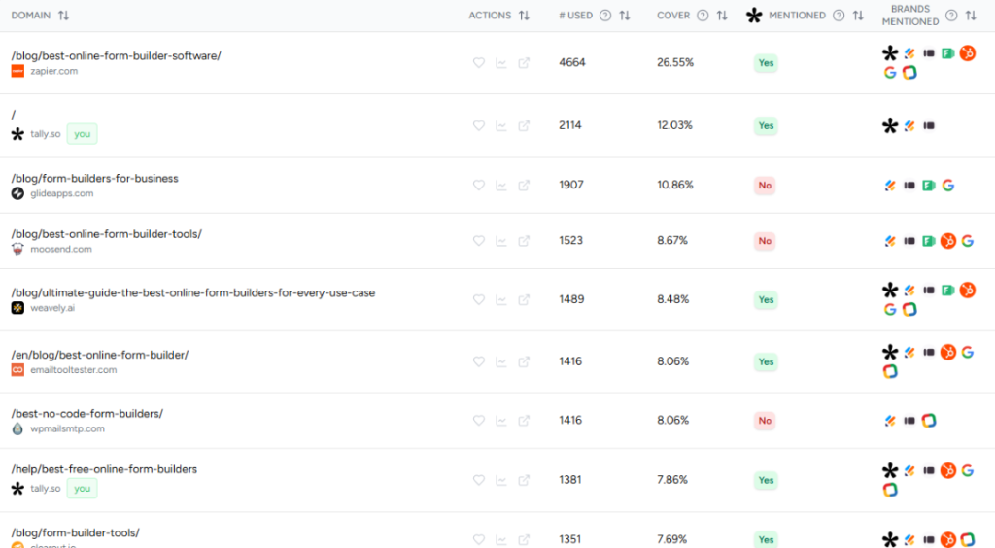
Task: Click red "No" badge in glideapps.com row
Action: pyautogui.click(x=765, y=186)
